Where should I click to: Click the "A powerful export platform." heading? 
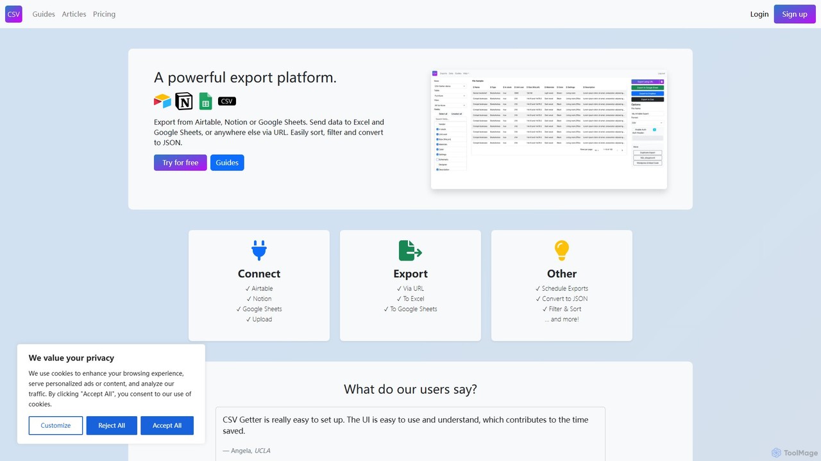pos(246,77)
